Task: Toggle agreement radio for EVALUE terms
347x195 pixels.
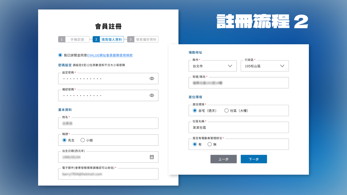Action: click(60, 55)
